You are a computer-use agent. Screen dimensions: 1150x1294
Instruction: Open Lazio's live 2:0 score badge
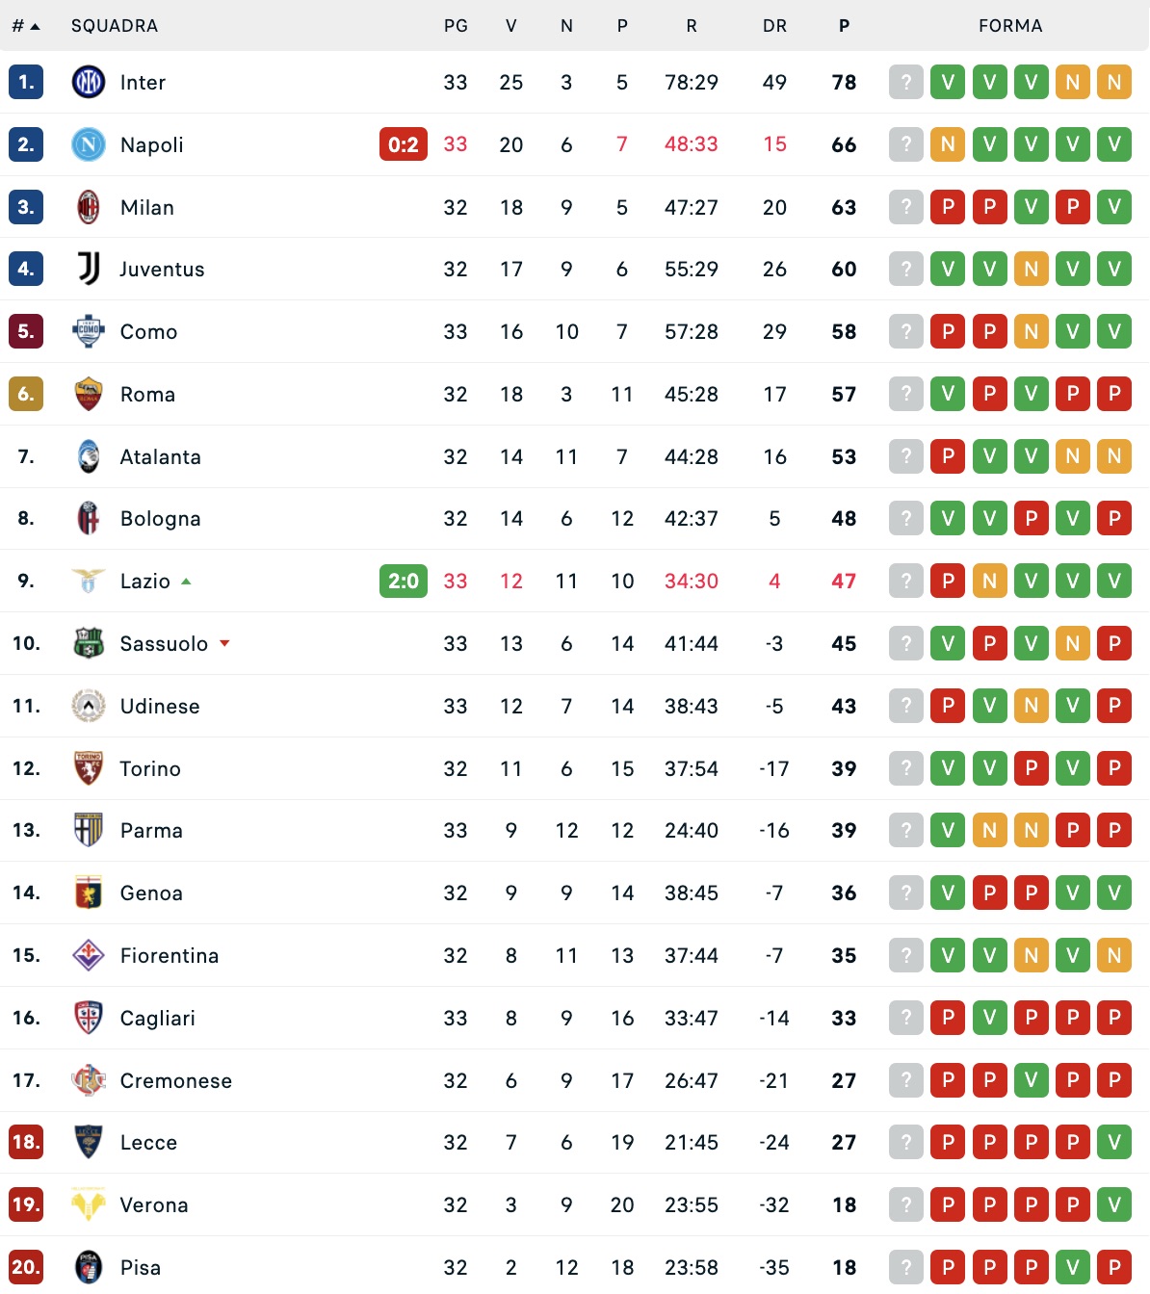(x=404, y=581)
